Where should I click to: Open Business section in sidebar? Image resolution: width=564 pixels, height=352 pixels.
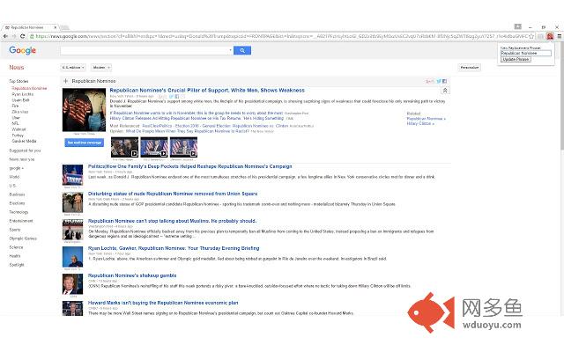(x=17, y=194)
